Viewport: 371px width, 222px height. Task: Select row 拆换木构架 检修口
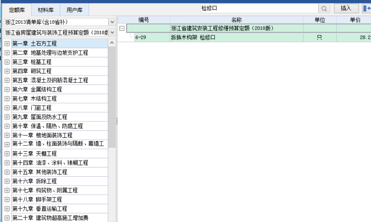click(237, 37)
